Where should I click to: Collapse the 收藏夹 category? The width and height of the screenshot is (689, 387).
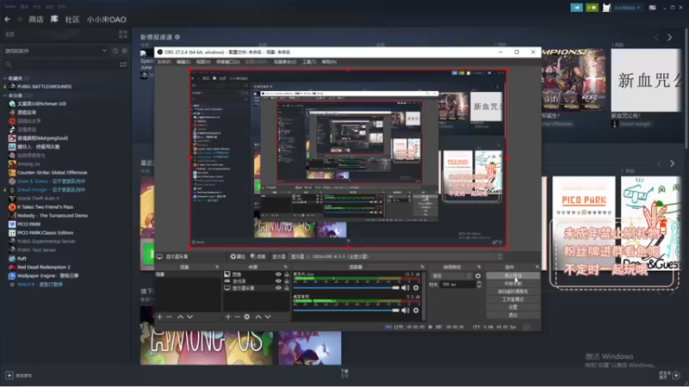coord(5,78)
